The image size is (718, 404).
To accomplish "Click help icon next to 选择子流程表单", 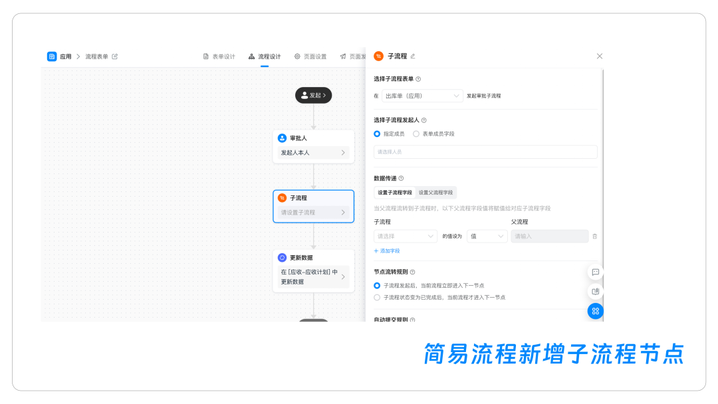I will (418, 79).
